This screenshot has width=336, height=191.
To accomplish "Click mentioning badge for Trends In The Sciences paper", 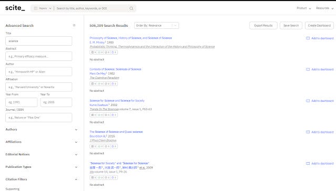I will [x=107, y=115].
